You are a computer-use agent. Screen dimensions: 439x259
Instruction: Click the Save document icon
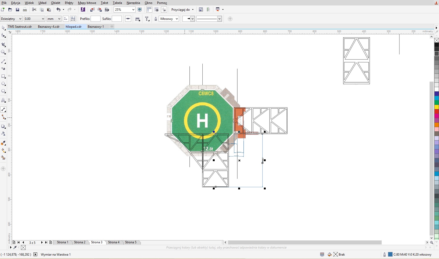[18, 10]
